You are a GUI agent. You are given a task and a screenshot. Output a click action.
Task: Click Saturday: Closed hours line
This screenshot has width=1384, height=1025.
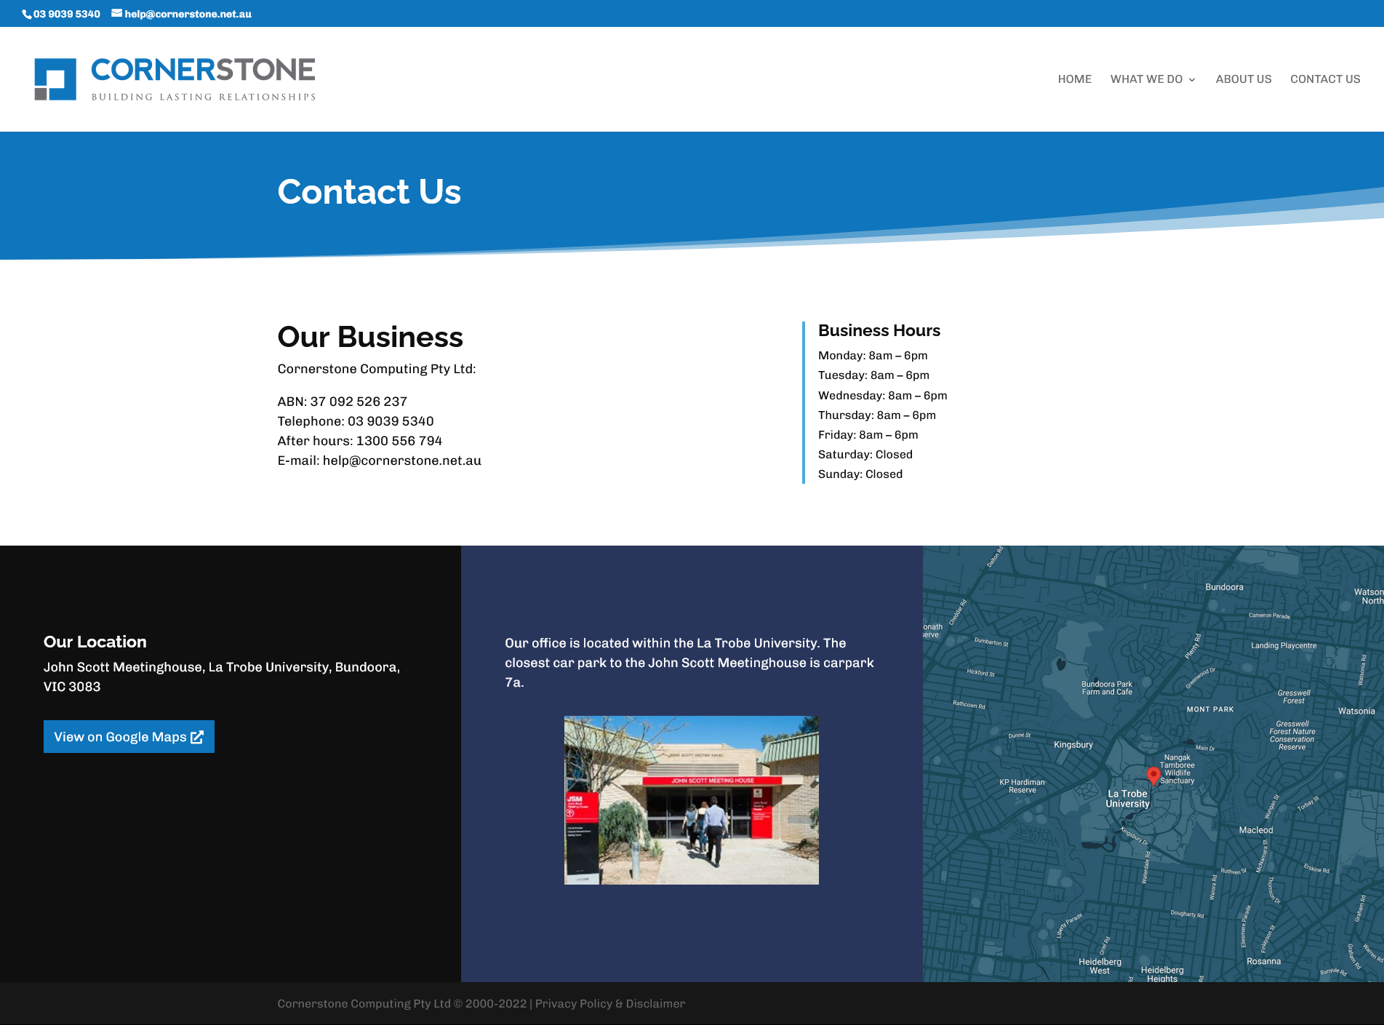point(865,455)
